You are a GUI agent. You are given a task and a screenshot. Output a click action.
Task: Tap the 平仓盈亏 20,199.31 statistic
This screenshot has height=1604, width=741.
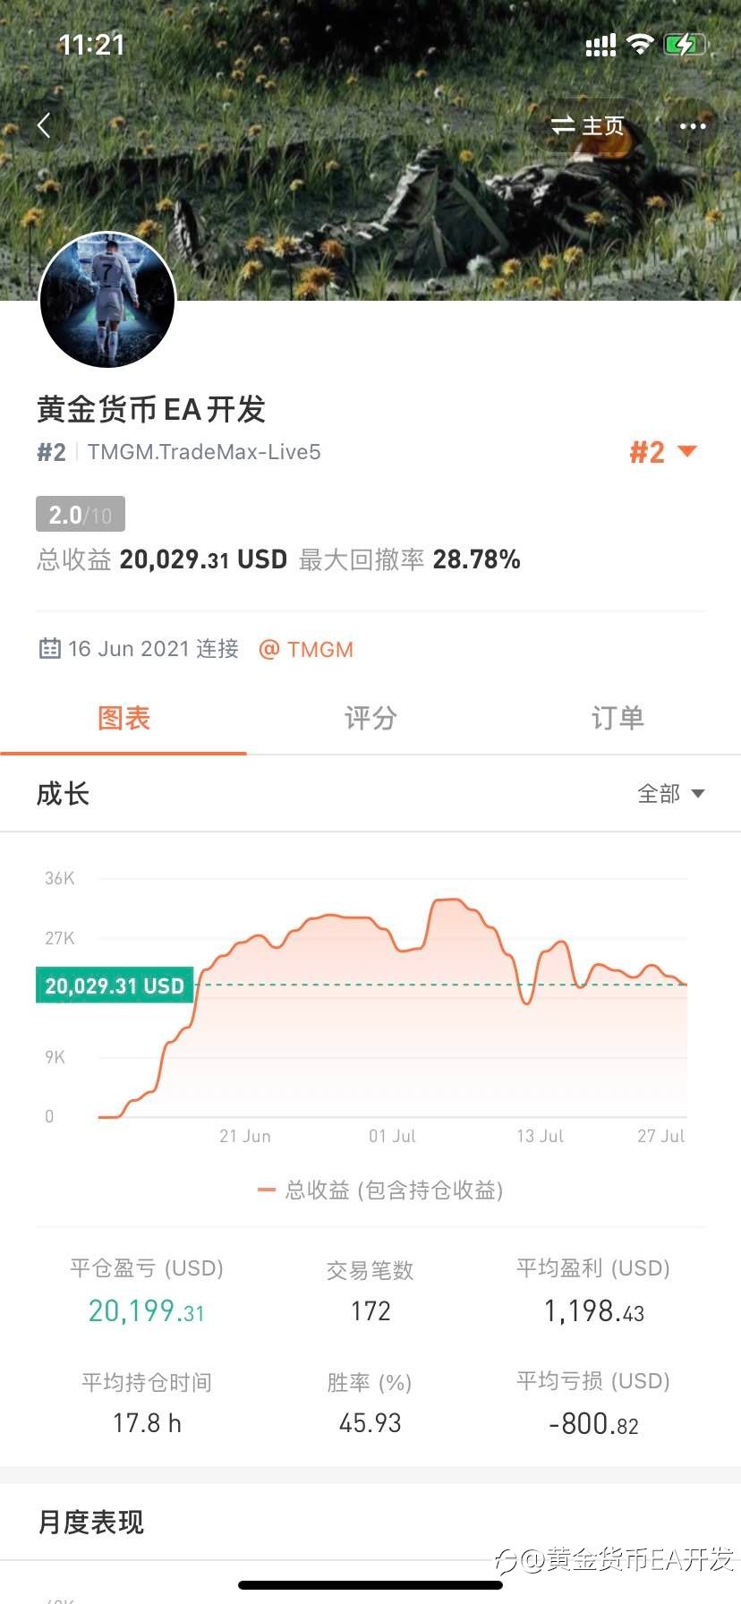147,1292
